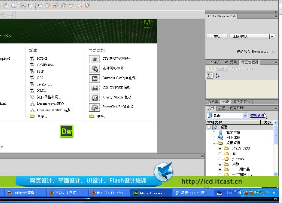
Task: Switch to the 数据库 tab
Action: pyautogui.click(x=213, y=102)
